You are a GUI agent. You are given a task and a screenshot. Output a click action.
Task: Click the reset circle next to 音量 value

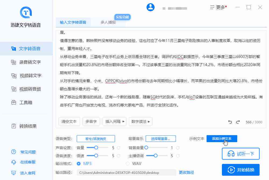[118, 148]
